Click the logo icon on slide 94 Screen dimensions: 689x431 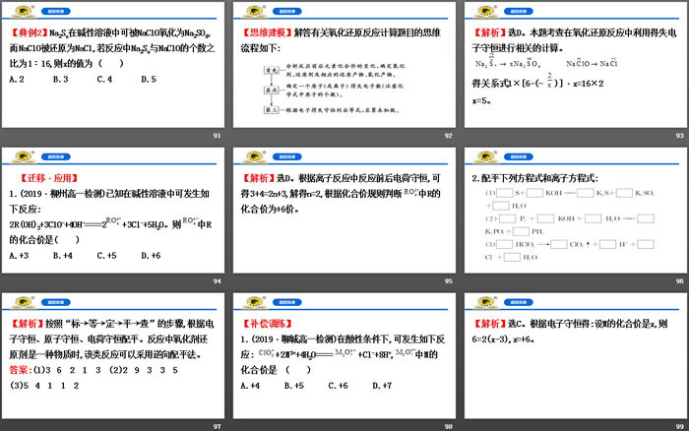coord(24,156)
